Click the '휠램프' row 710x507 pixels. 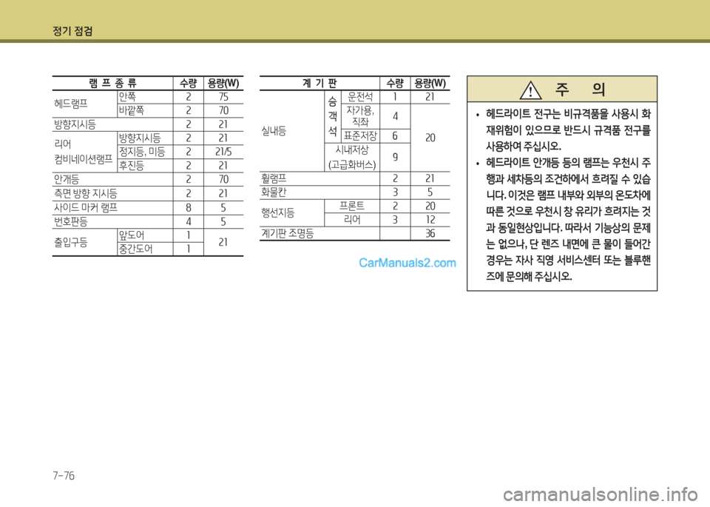point(354,178)
